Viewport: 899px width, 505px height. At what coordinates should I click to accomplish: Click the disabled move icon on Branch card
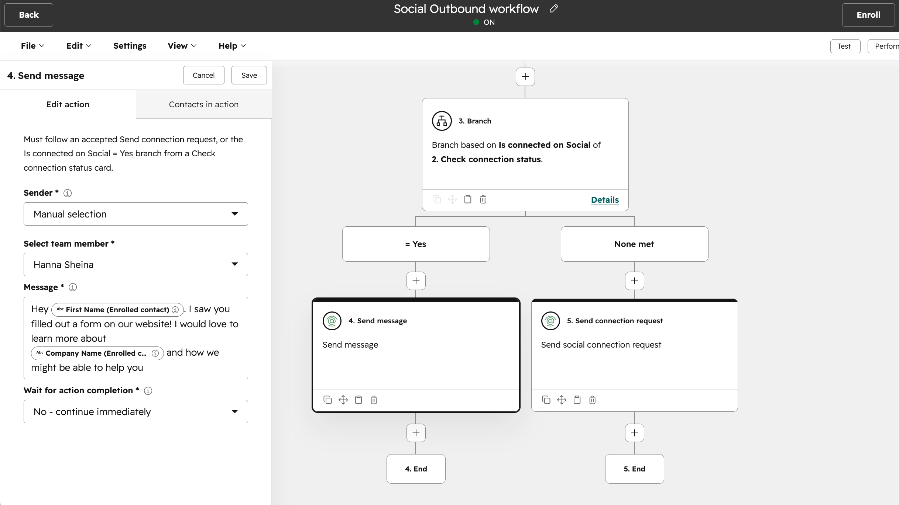coord(452,199)
